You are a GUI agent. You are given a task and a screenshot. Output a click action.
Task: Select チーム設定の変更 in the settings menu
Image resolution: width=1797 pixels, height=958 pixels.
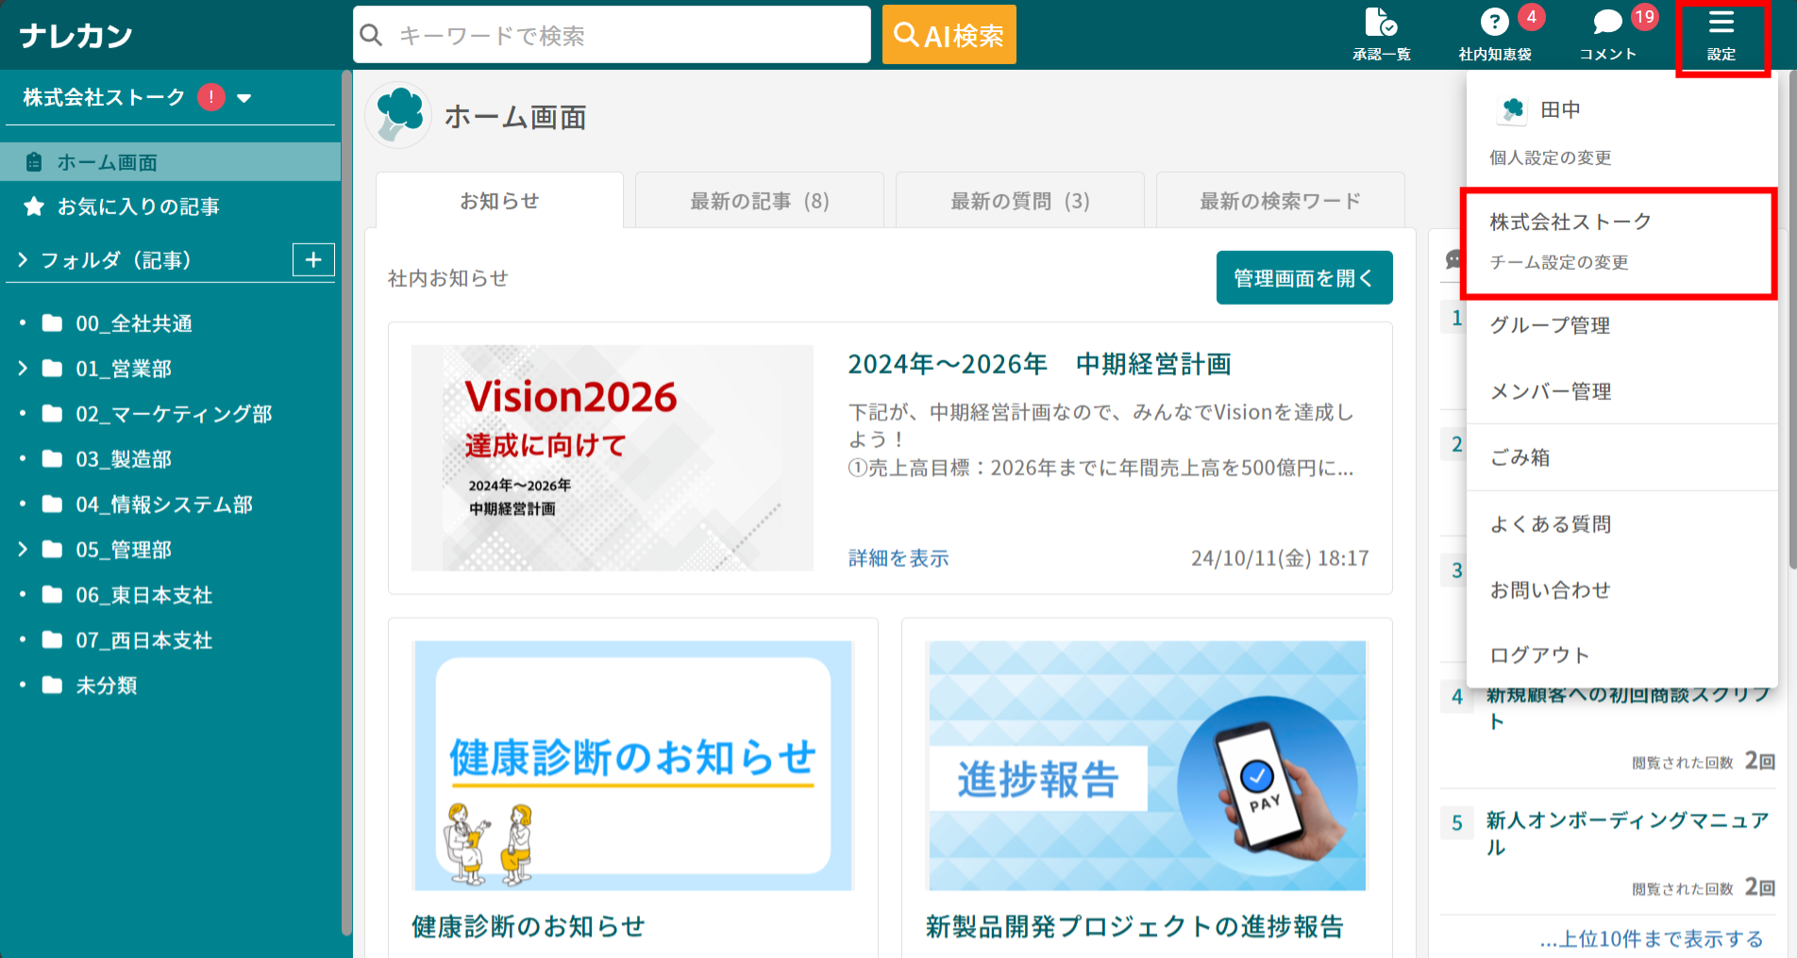click(1559, 262)
